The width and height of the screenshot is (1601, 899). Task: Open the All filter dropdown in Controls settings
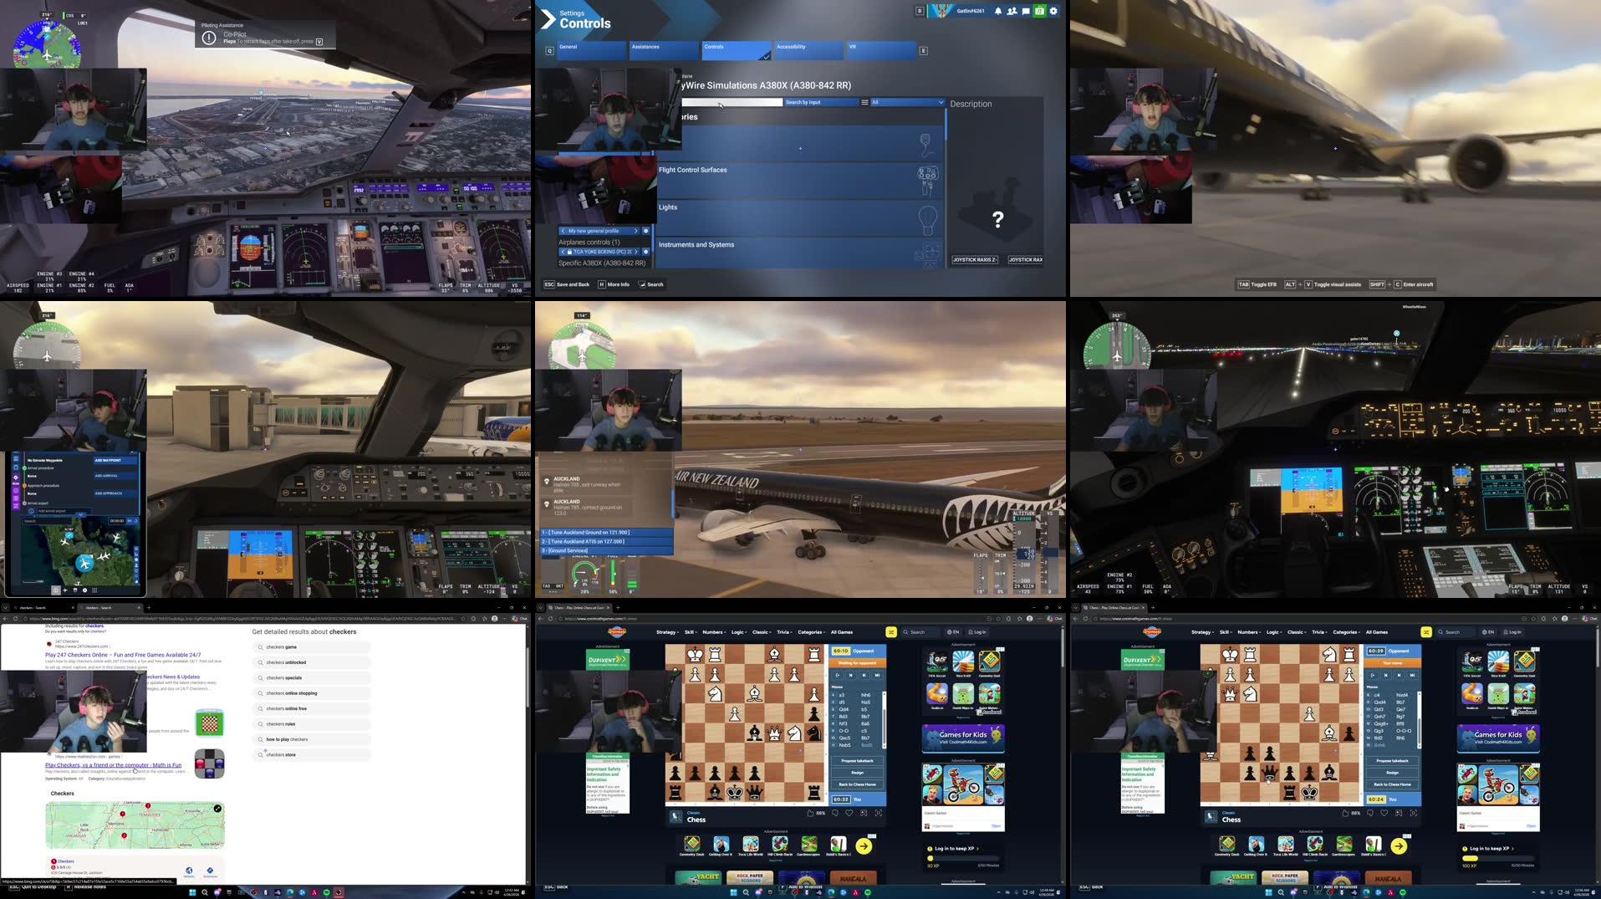pos(905,102)
